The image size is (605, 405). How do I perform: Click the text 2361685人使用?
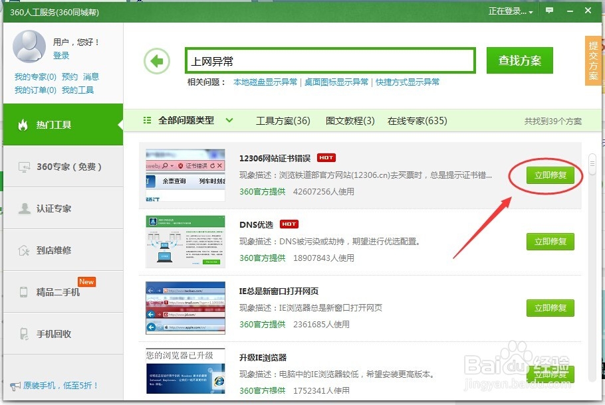pos(321,324)
